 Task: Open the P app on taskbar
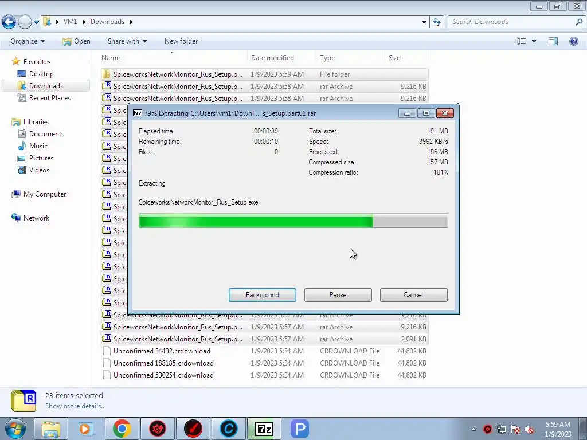tap(299, 429)
